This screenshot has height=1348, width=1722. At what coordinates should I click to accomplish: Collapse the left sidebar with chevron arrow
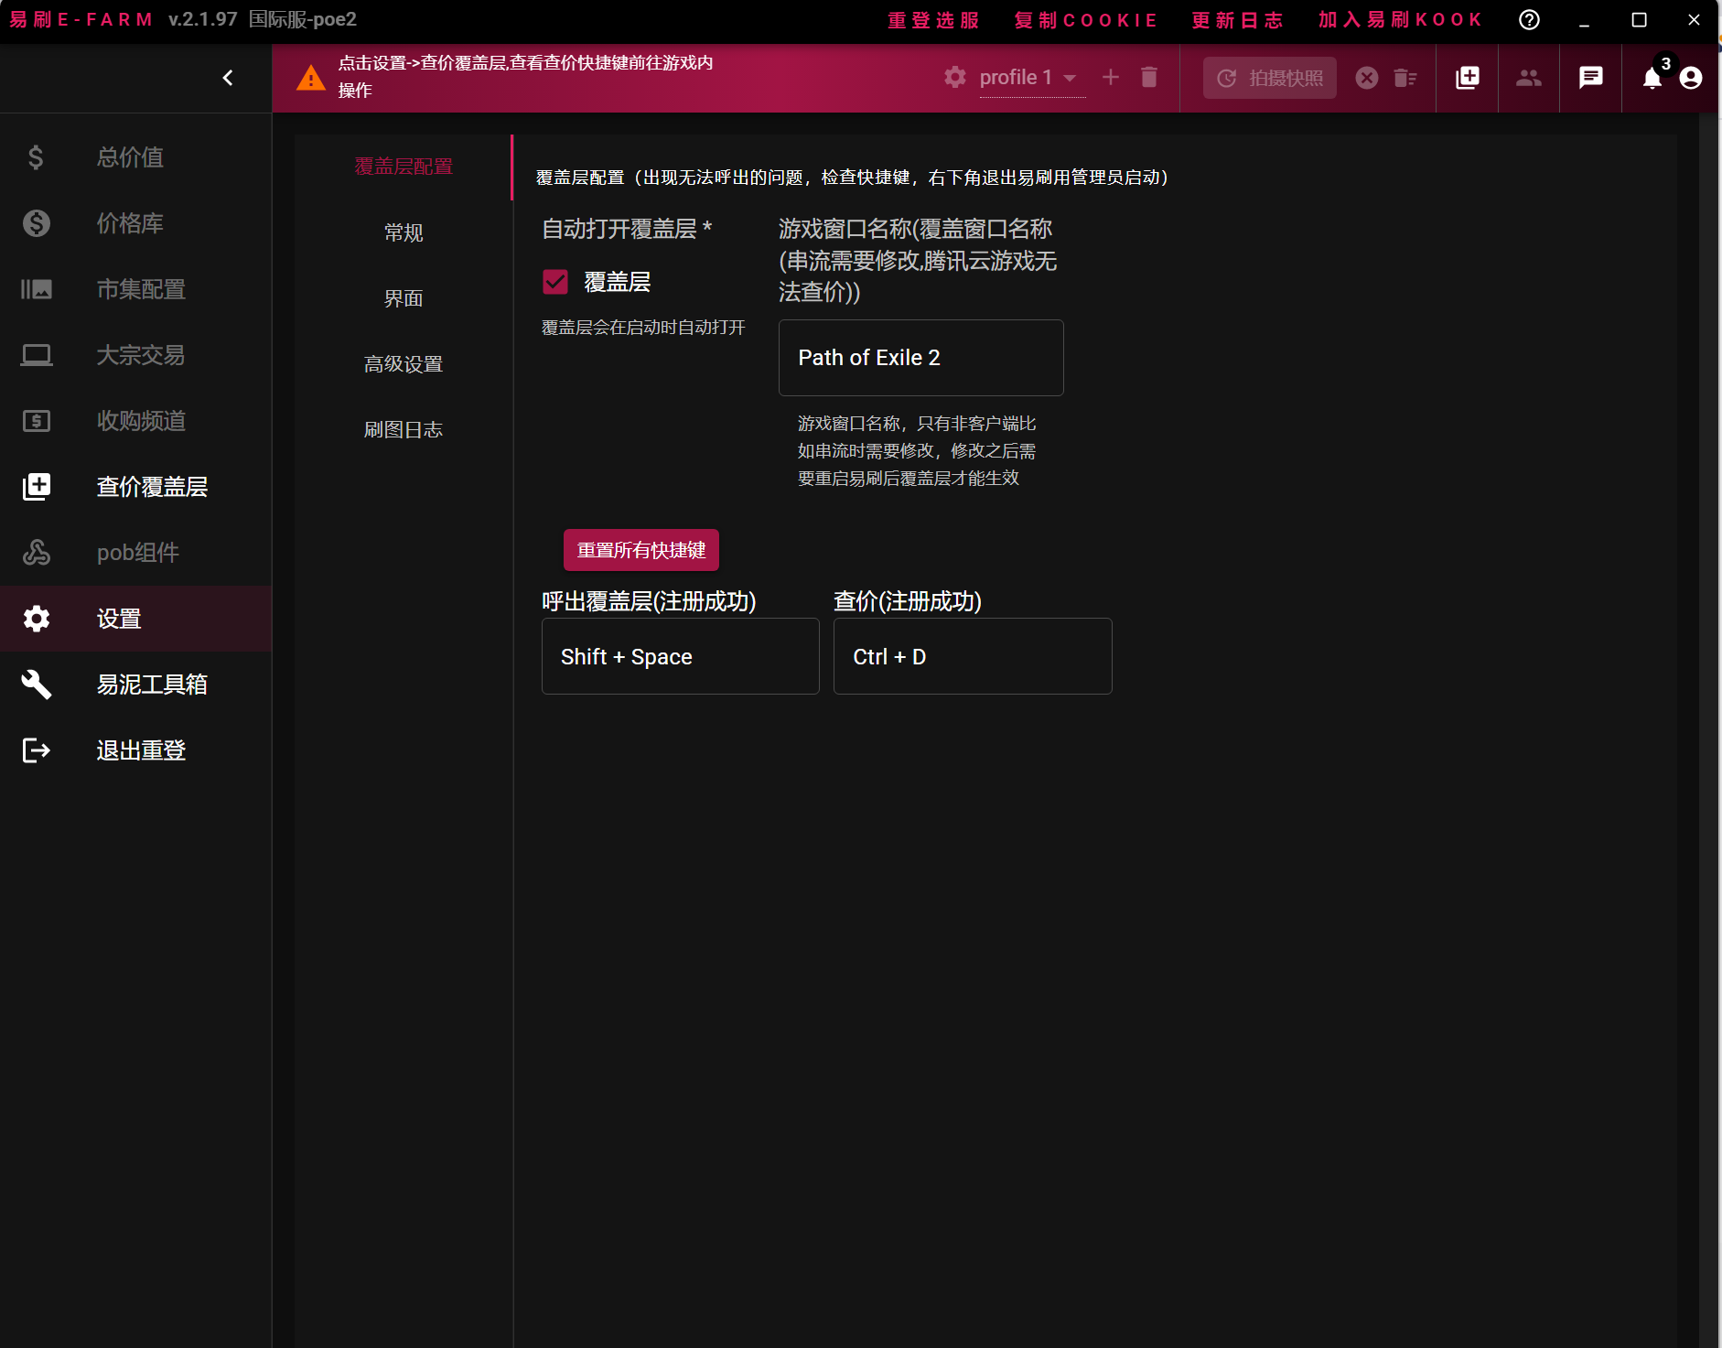click(x=228, y=78)
